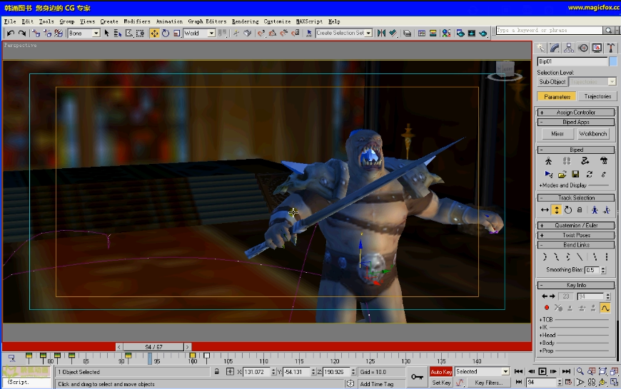Viewport: 621px width, 389px height.
Task: Expand the Quaternion / Euler rollout
Action: click(x=576, y=225)
